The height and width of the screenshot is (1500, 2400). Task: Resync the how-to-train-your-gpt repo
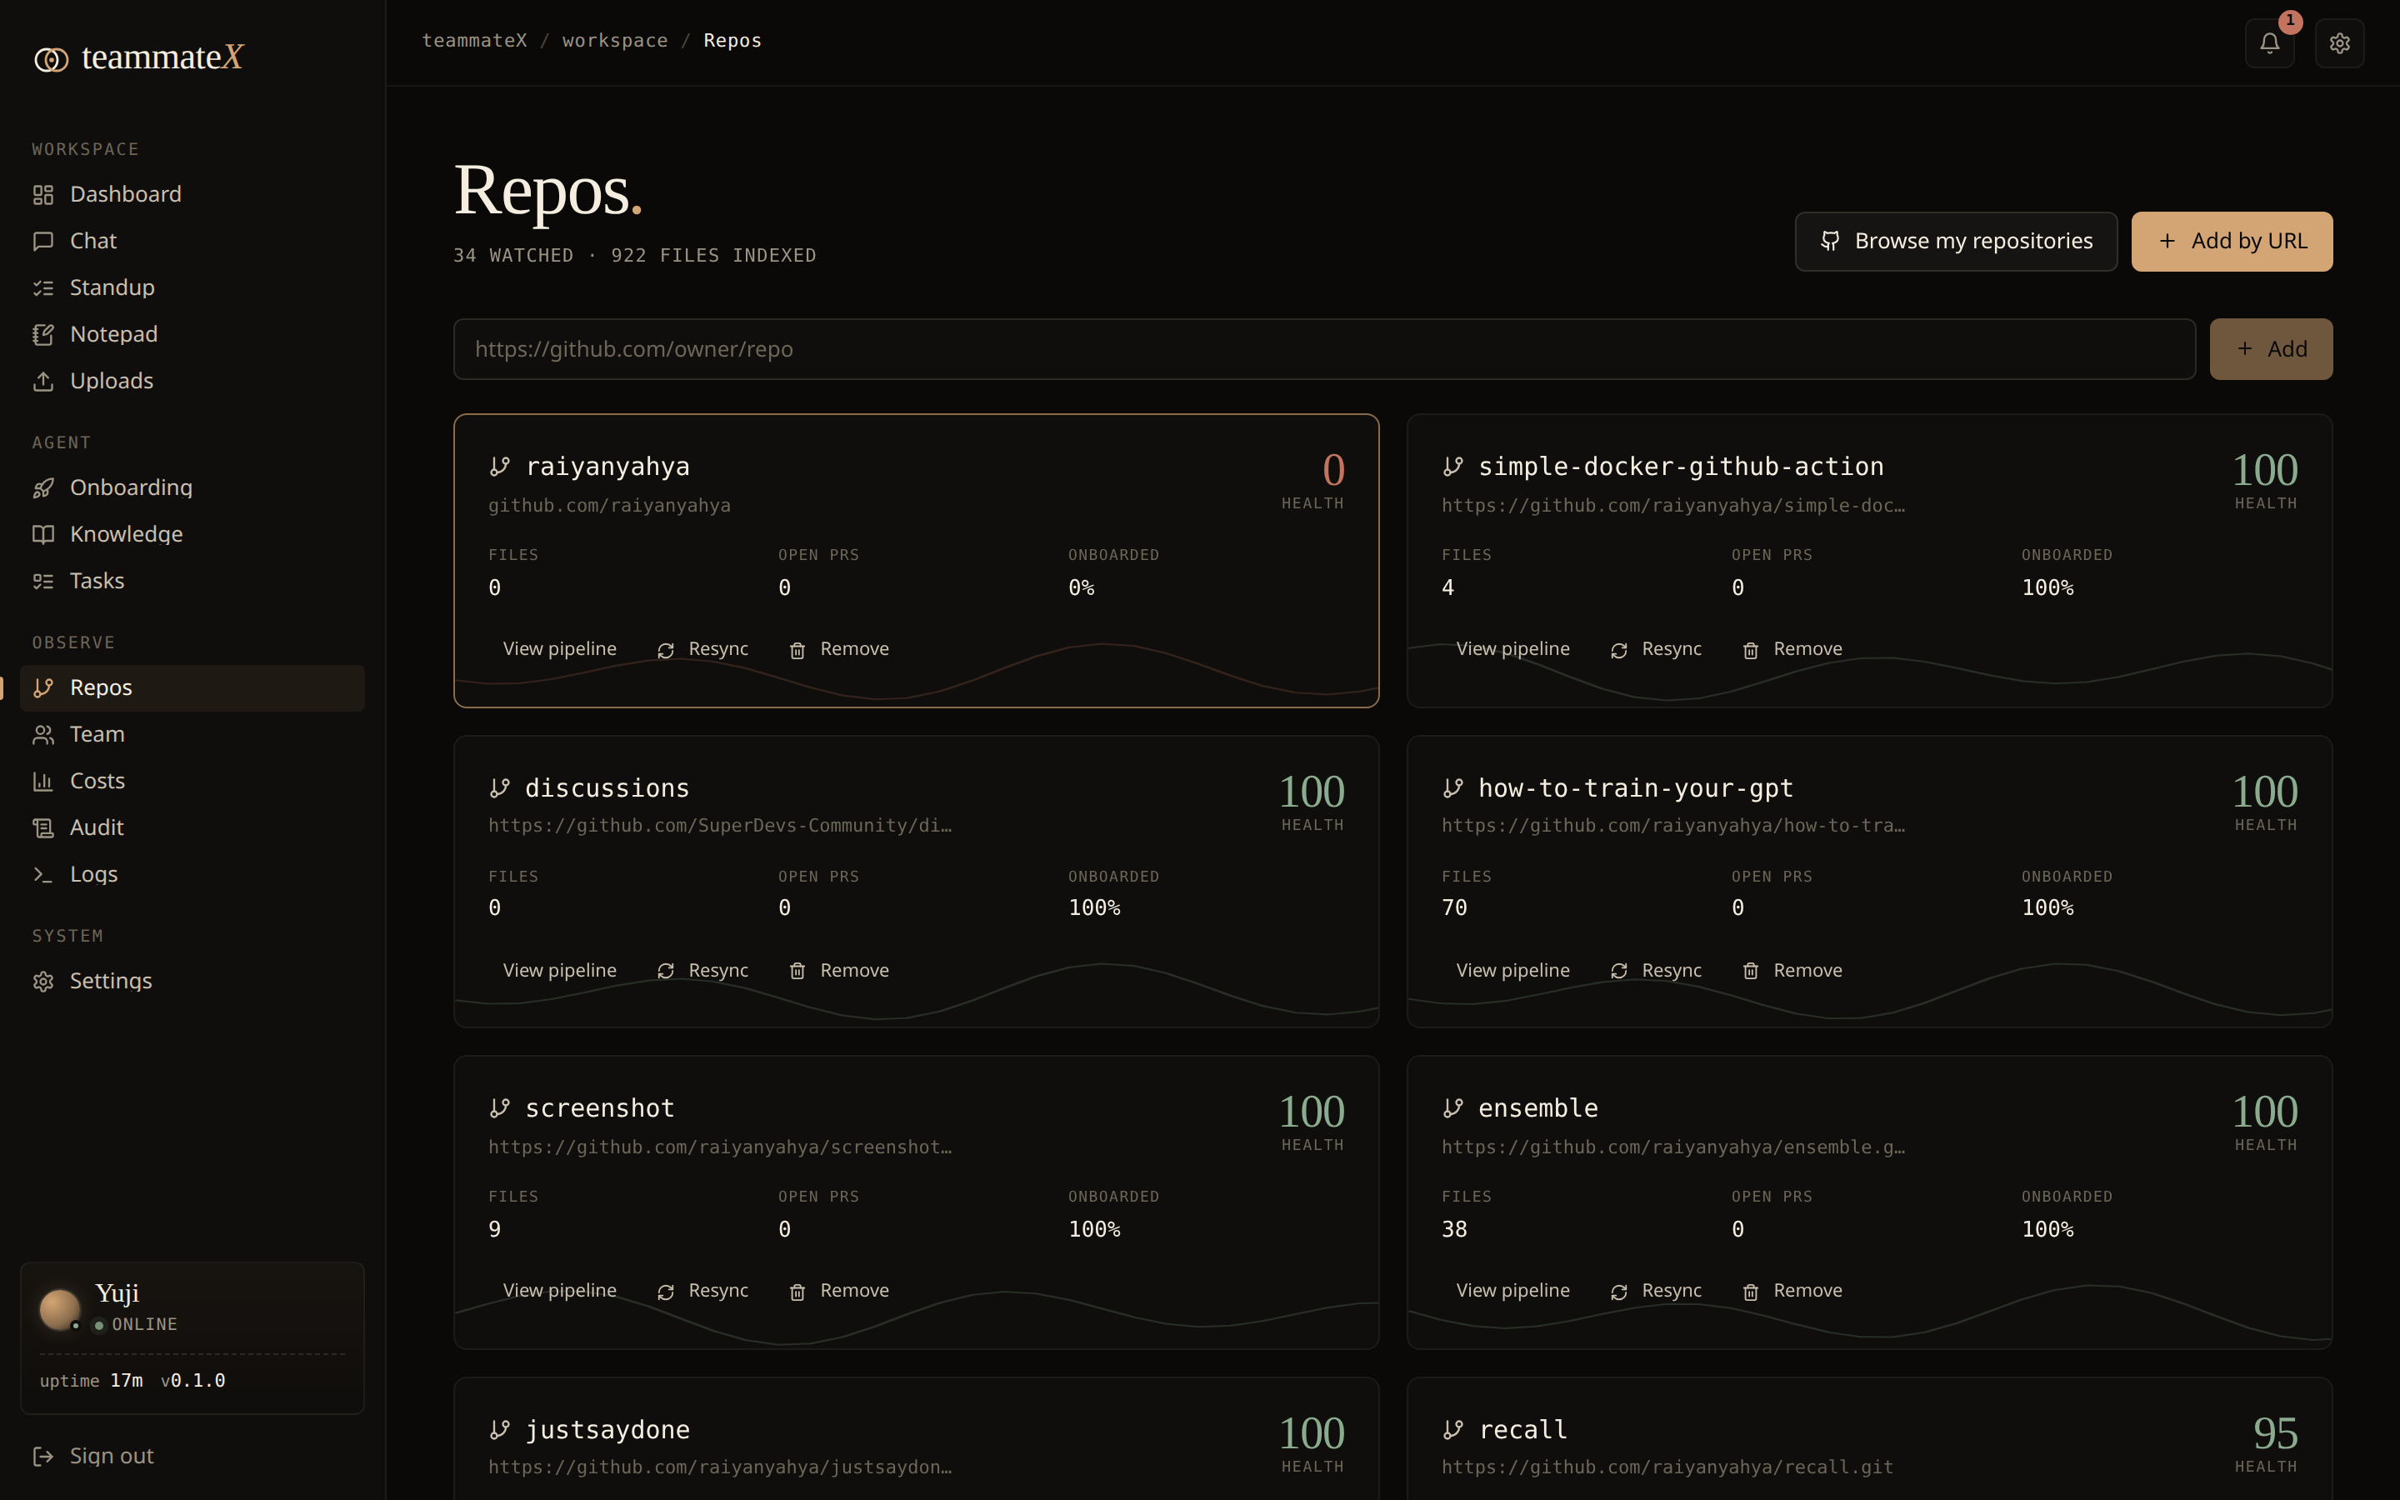tap(1656, 970)
